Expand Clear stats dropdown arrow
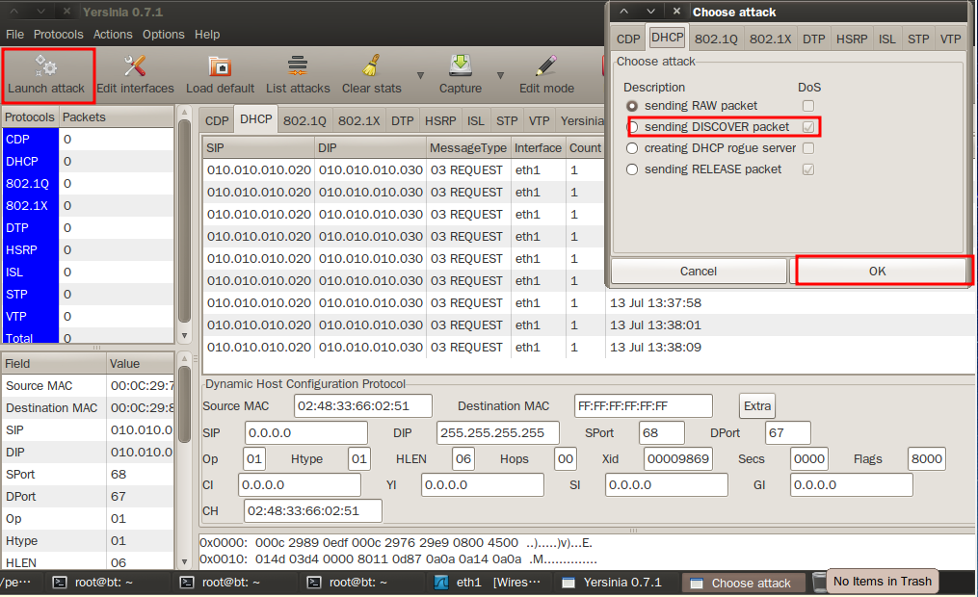978x597 pixels. (420, 75)
